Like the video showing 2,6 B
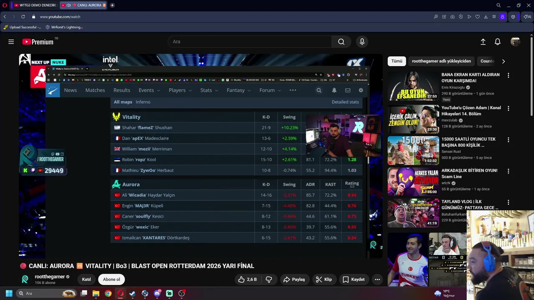534x300 pixels. (247, 280)
